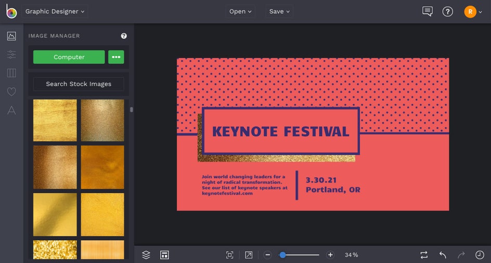Screen dimensions: 491x263
Task: Open the heart Graphics sidebar icon
Action: pos(11,91)
